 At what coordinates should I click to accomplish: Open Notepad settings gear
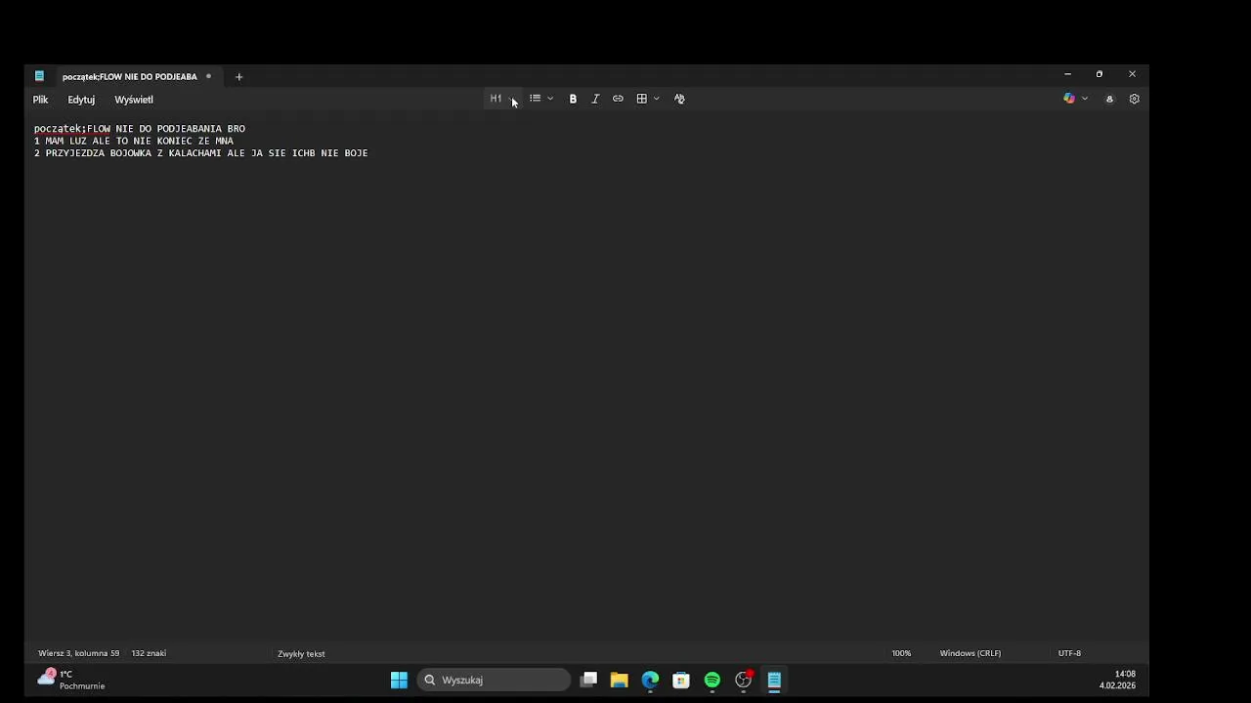click(x=1134, y=99)
